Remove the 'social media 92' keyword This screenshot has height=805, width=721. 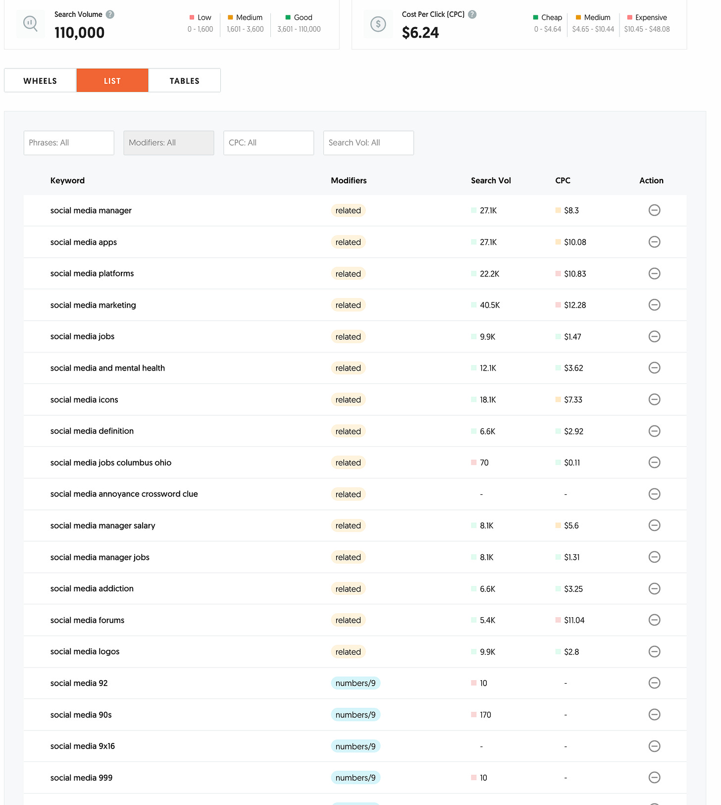(x=654, y=683)
